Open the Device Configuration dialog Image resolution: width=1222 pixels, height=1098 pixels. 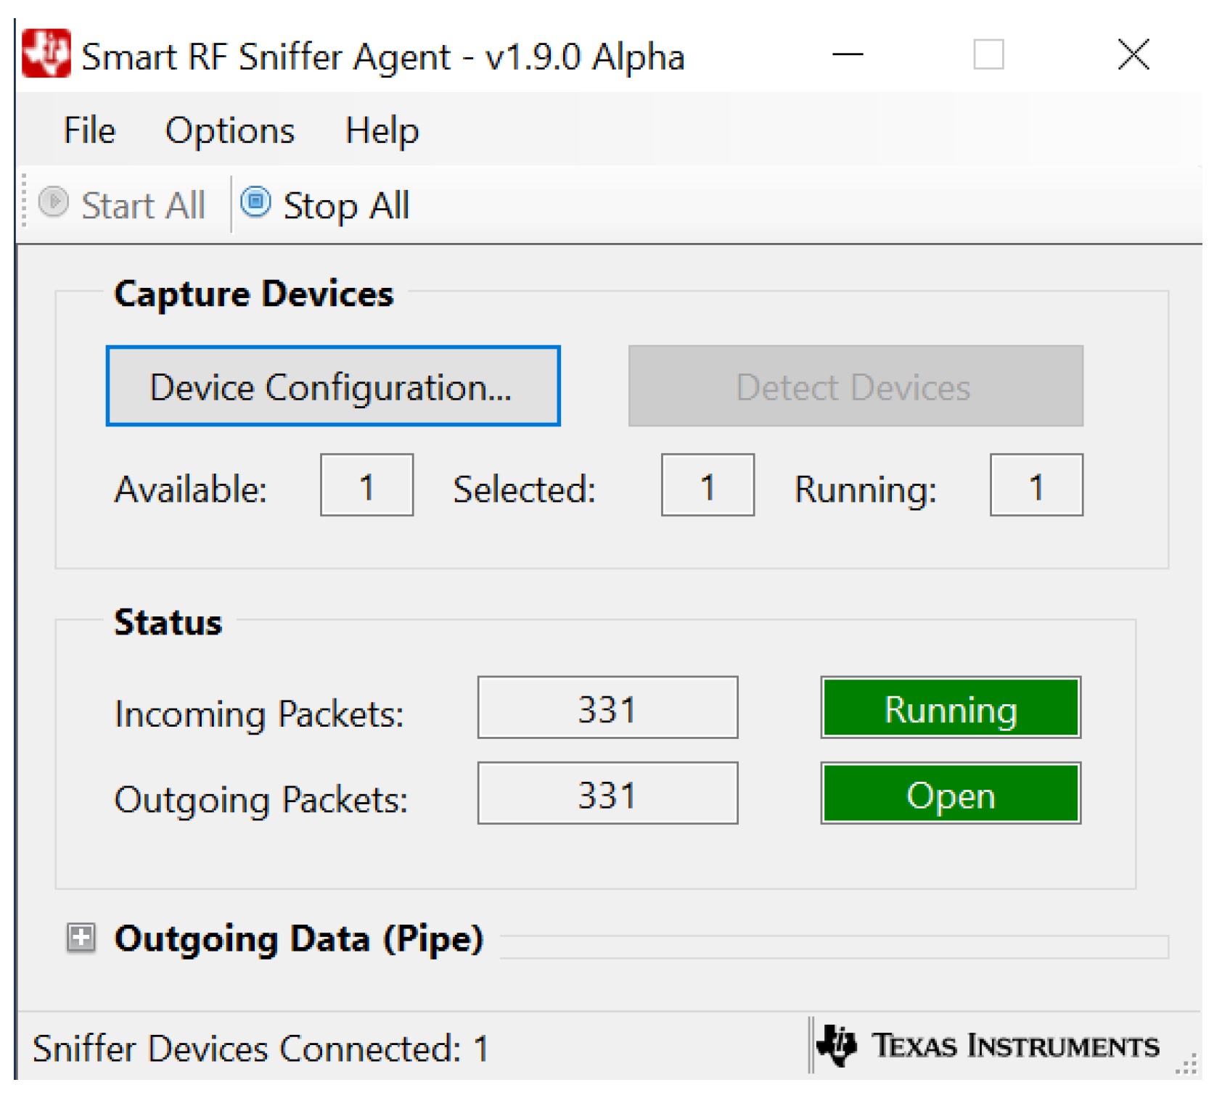(333, 386)
